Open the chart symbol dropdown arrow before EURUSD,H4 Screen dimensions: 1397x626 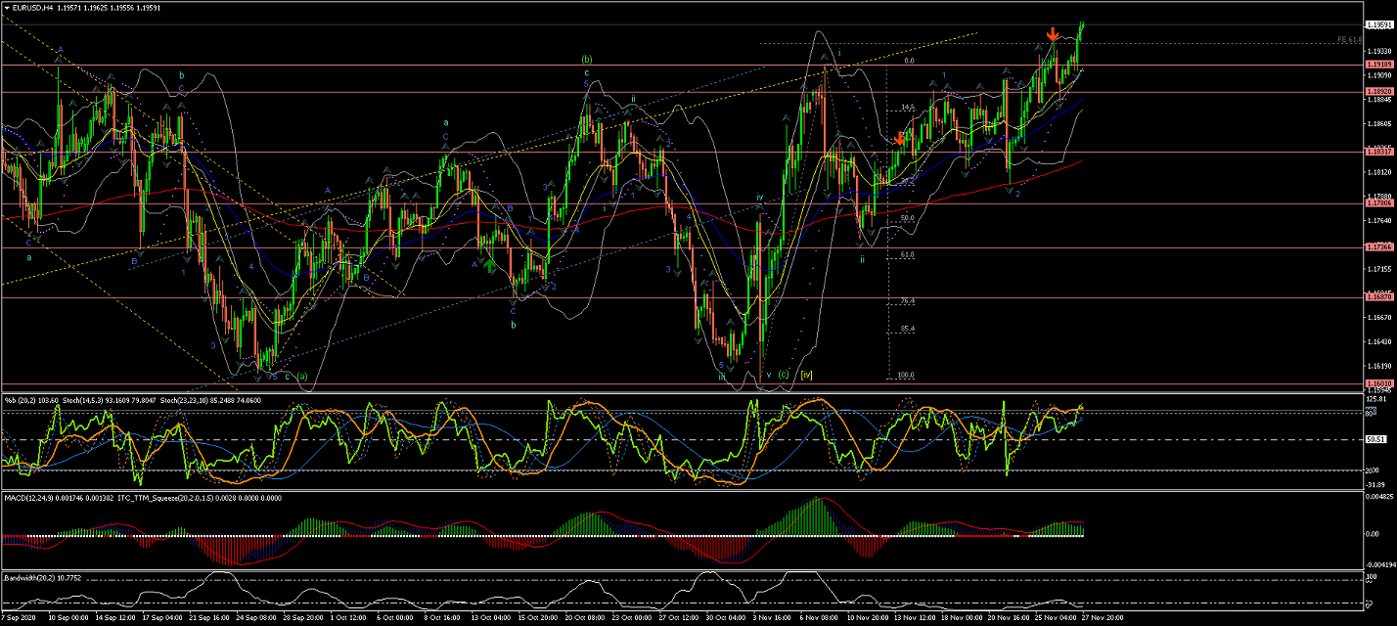pos(7,7)
